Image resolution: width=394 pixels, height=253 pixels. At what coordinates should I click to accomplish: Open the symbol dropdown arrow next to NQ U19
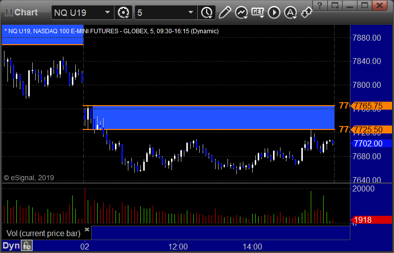click(108, 12)
